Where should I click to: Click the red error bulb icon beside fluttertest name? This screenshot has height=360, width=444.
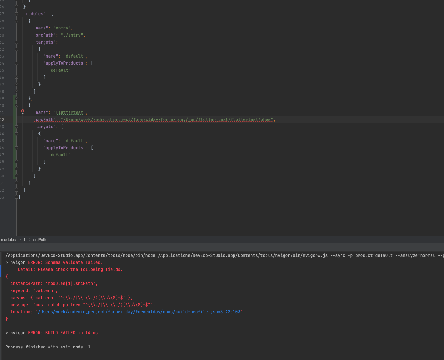point(23,111)
